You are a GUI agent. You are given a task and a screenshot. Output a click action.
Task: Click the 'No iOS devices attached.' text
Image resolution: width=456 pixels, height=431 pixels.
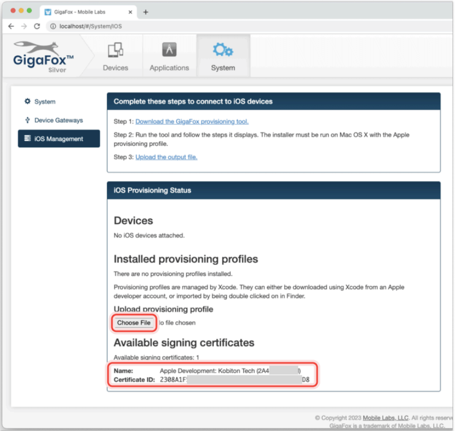149,235
